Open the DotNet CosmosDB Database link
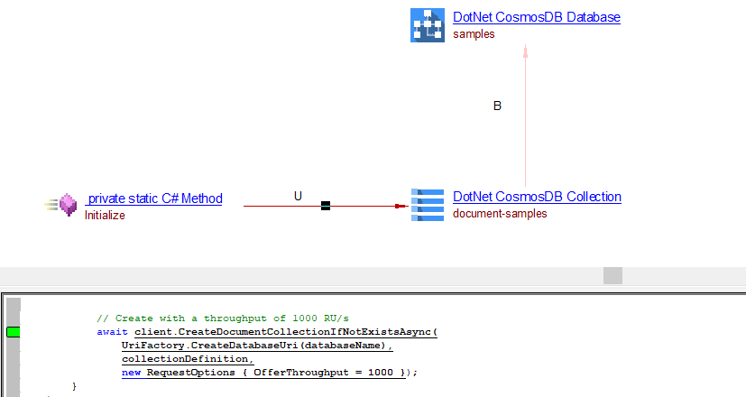The width and height of the screenshot is (746, 397). click(537, 17)
